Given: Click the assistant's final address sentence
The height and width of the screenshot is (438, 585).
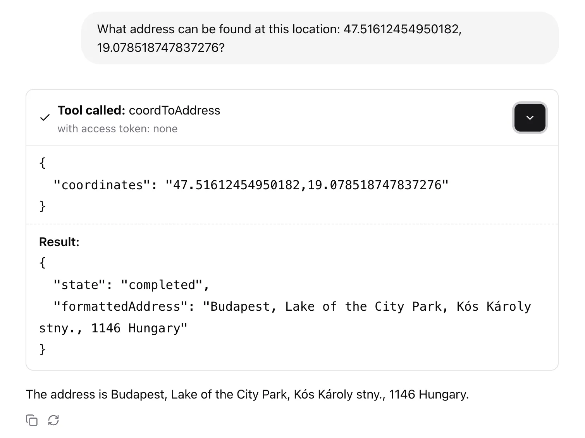Looking at the screenshot, I should pos(247,394).
